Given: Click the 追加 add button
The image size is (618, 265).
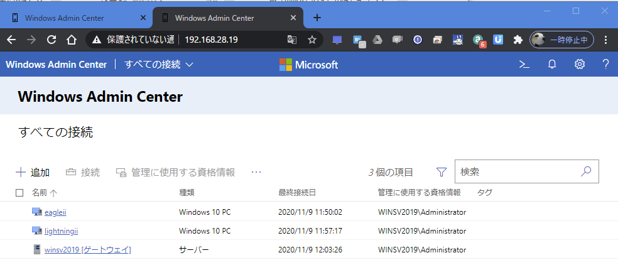Looking at the screenshot, I should point(33,172).
